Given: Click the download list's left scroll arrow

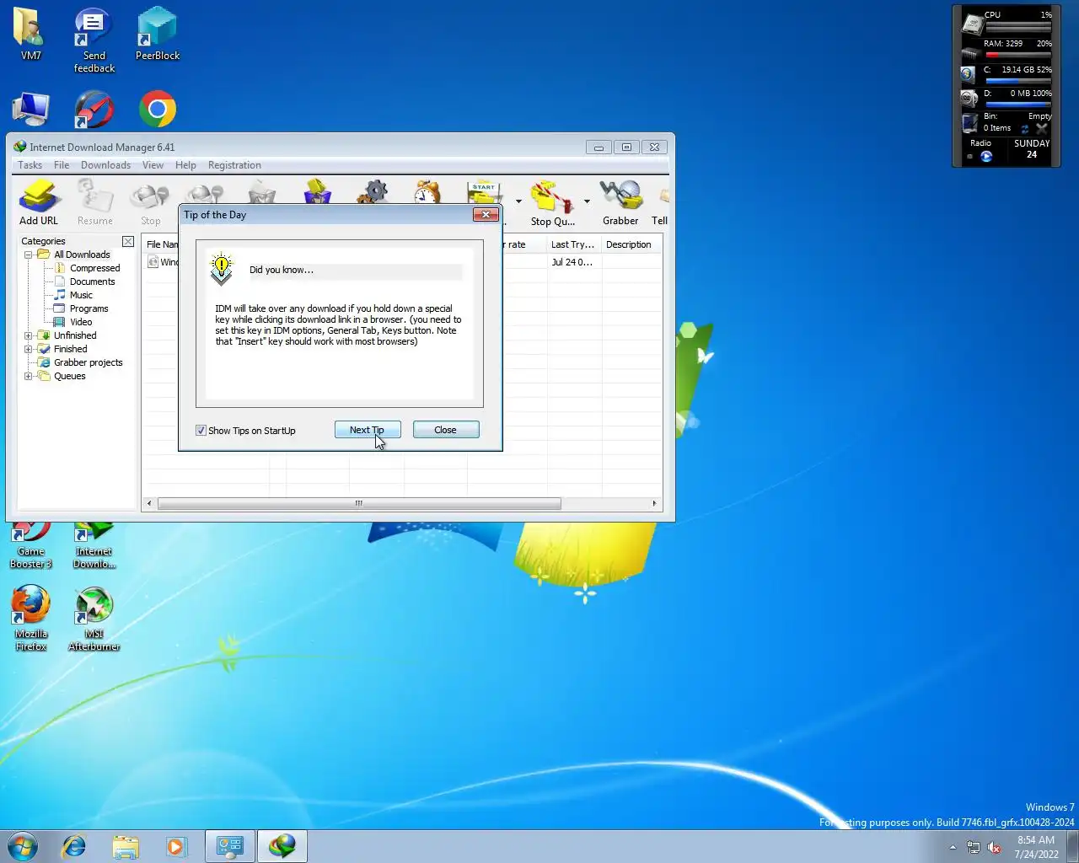Looking at the screenshot, I should coord(149,503).
